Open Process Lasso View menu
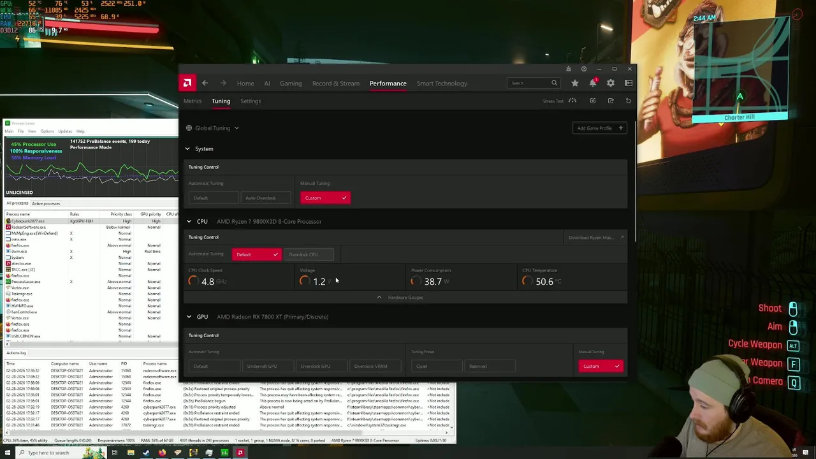The width and height of the screenshot is (816, 459). 32,131
